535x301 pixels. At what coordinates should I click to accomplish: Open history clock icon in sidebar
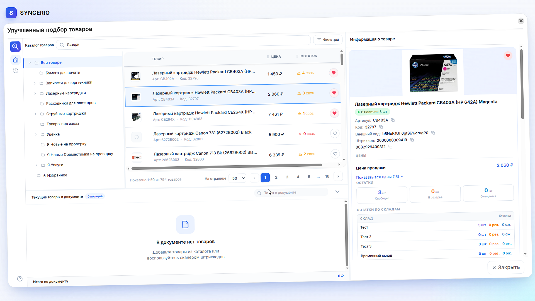(16, 71)
